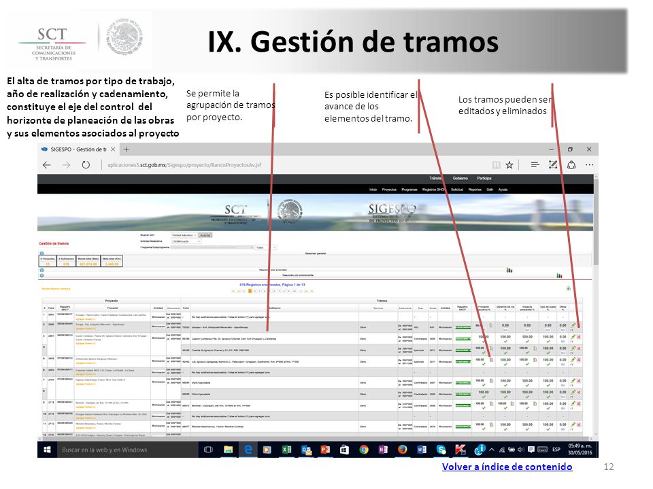
Task: Make a web note in Edge
Action: click(553, 164)
